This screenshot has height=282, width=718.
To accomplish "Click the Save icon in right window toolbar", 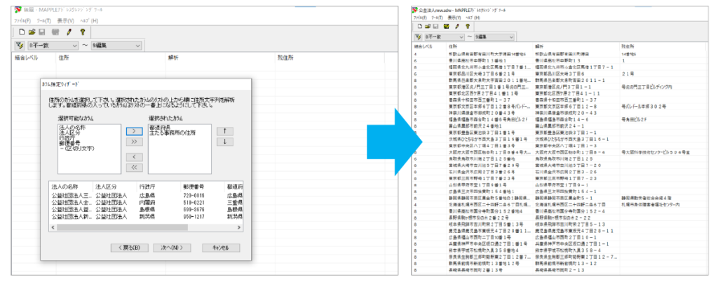I will (436, 26).
